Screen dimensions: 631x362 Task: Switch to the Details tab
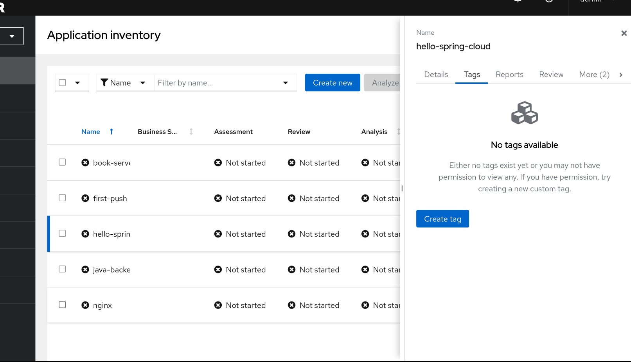436,75
